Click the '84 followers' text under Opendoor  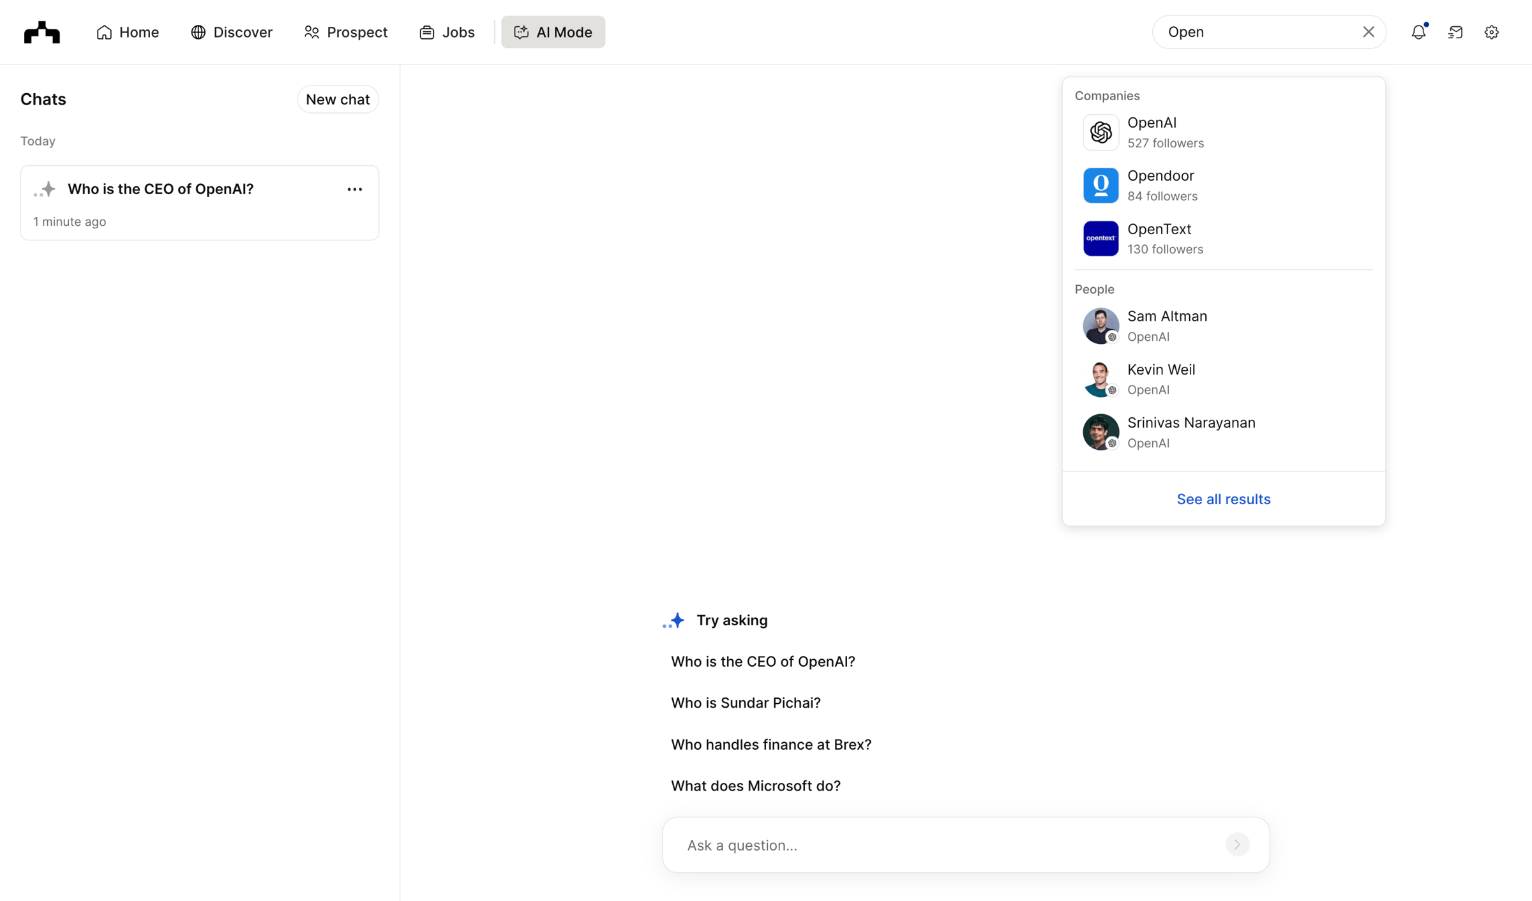tap(1162, 197)
